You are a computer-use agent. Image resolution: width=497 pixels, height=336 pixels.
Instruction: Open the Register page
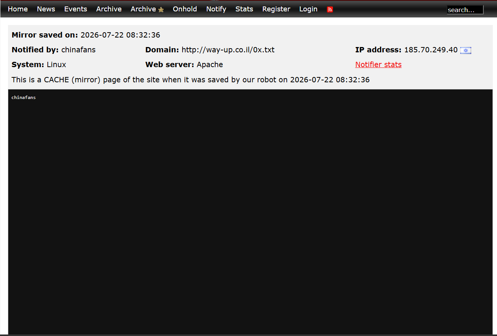[276, 9]
